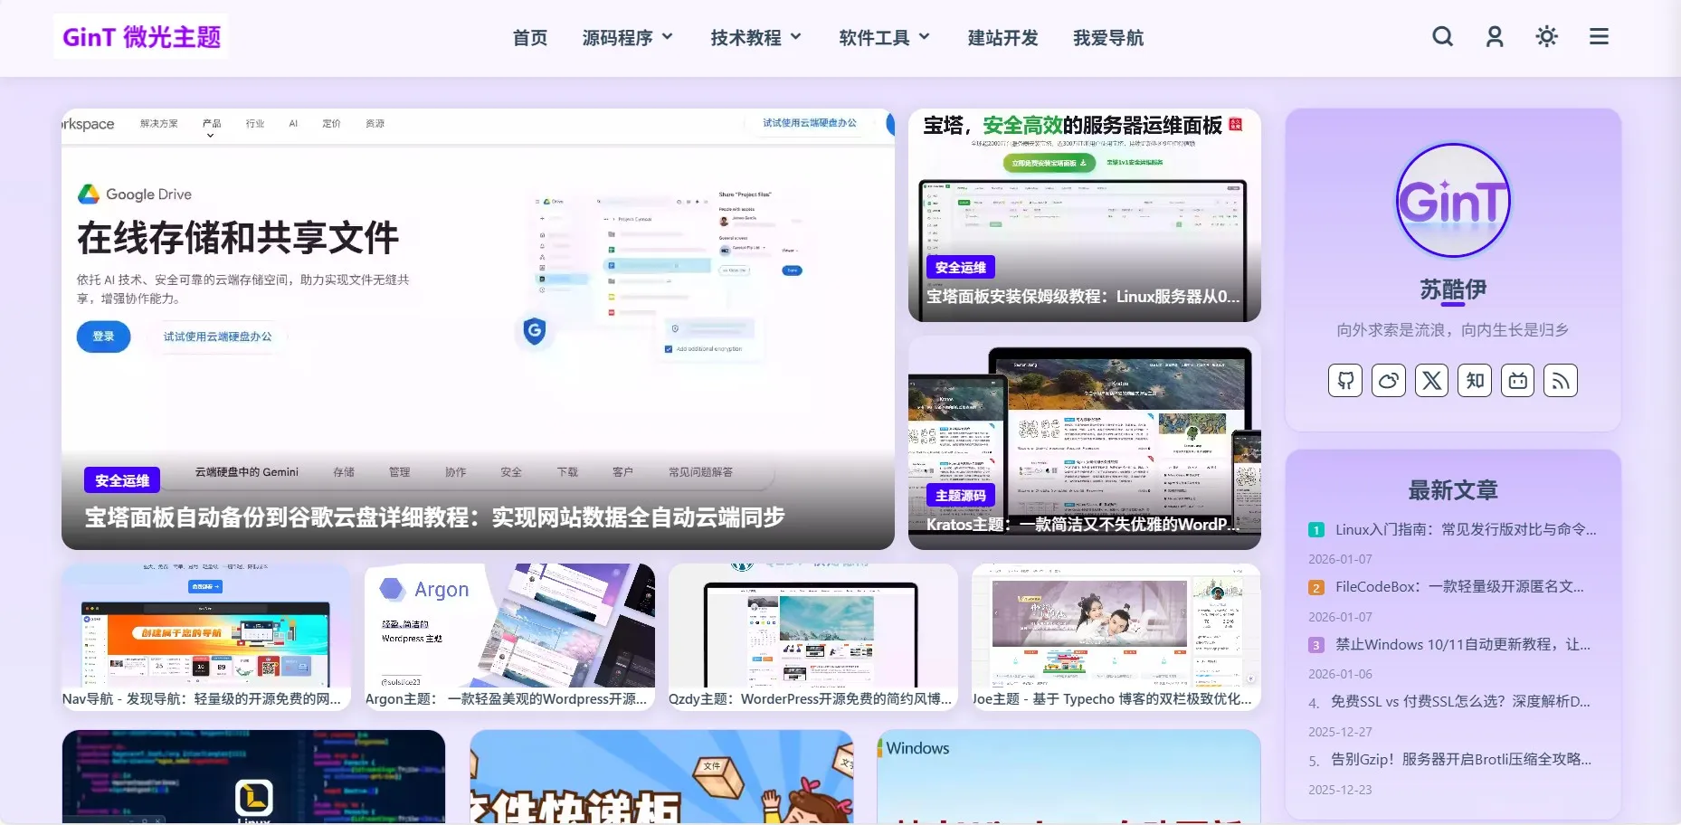Open article 宝塔面板自动备份到谷歌云盘详细教程
This screenshot has width=1681, height=825.
coord(434,517)
